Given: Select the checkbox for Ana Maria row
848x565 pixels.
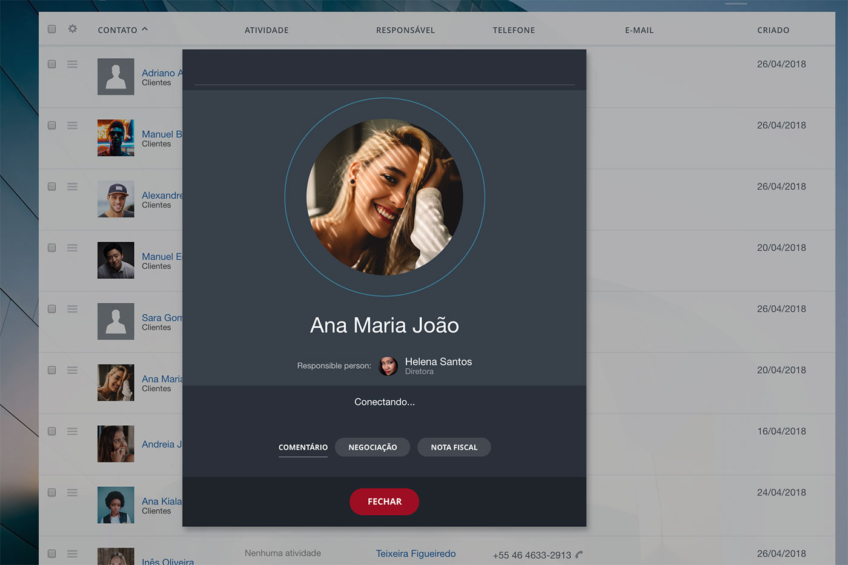Looking at the screenshot, I should [52, 370].
